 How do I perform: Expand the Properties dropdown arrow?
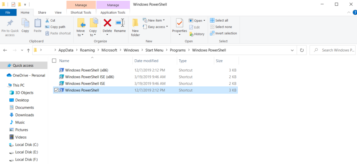(180, 35)
